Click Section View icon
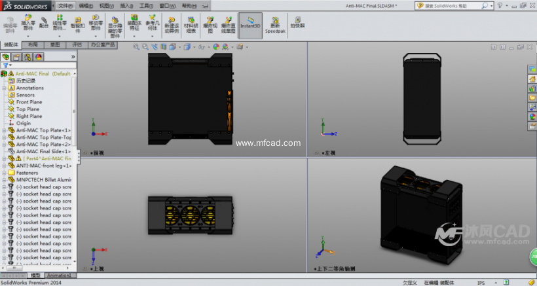Viewport: 537px width, 286px height. coord(163,47)
